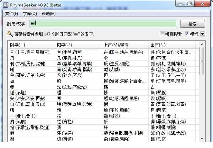
Task: Select the entry 展 (发展,进展,社会发...)
Action: point(125,81)
